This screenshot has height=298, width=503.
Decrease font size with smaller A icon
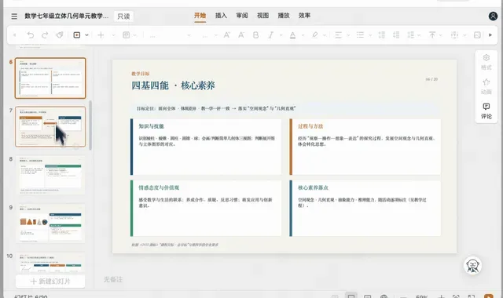coord(241,35)
